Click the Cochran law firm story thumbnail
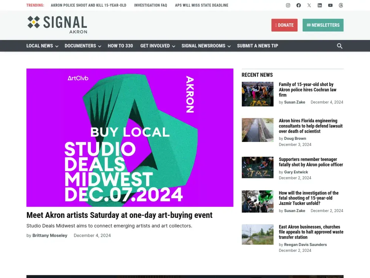The height and width of the screenshot is (278, 370). coord(258,94)
